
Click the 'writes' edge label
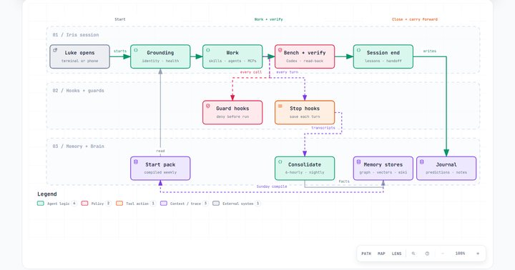coord(430,51)
